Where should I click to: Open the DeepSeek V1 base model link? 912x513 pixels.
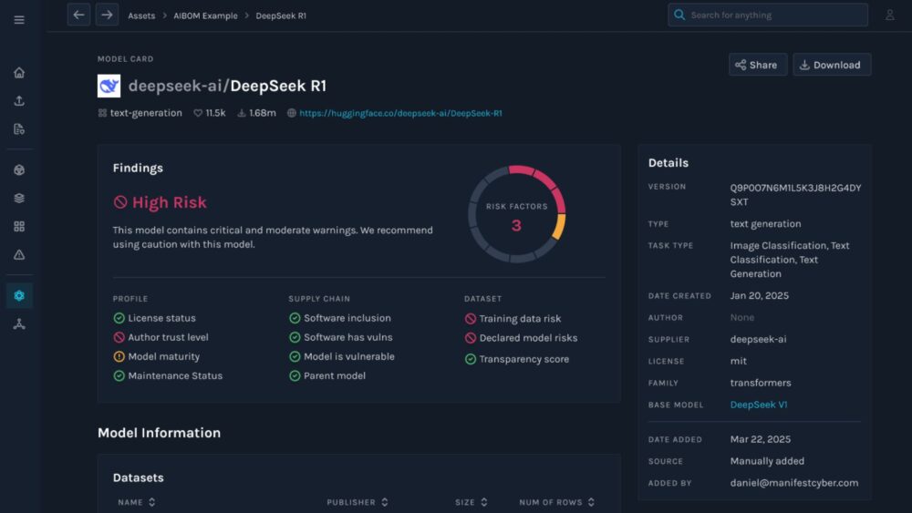point(759,405)
